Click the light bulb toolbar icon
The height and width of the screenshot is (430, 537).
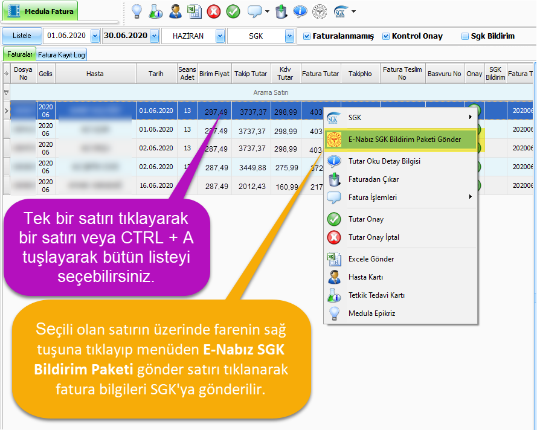point(137,11)
